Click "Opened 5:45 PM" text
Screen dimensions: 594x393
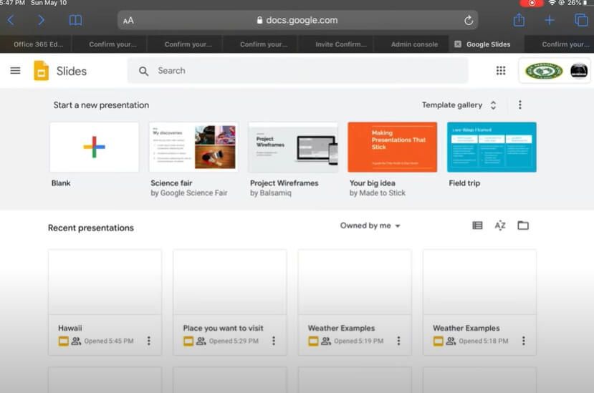pyautogui.click(x=109, y=341)
